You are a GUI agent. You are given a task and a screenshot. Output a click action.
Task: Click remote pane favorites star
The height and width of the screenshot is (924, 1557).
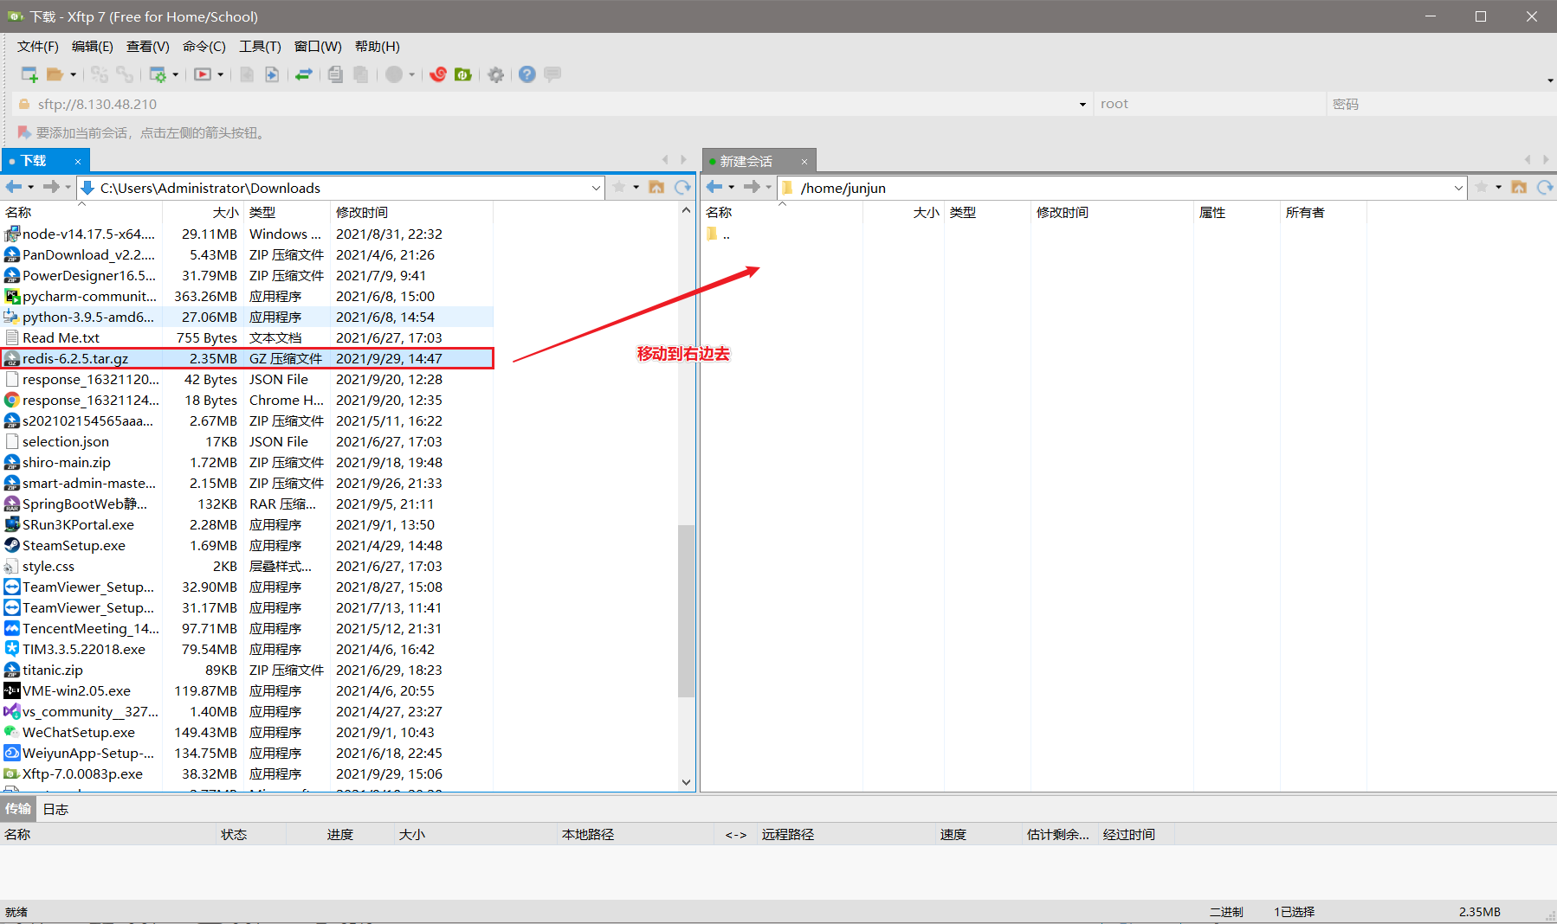point(1482,187)
